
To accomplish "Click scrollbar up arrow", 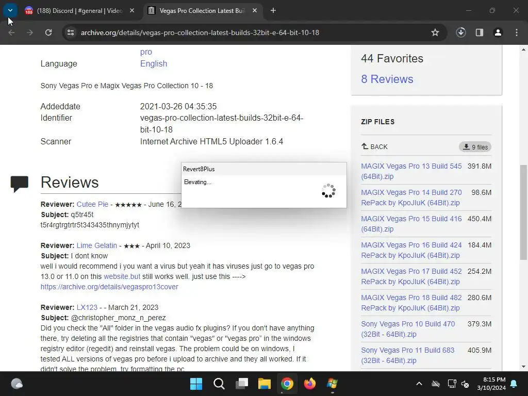I will tap(523, 49).
